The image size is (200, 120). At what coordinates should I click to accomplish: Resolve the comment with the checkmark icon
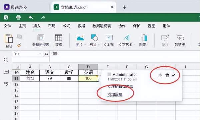[x=174, y=75]
